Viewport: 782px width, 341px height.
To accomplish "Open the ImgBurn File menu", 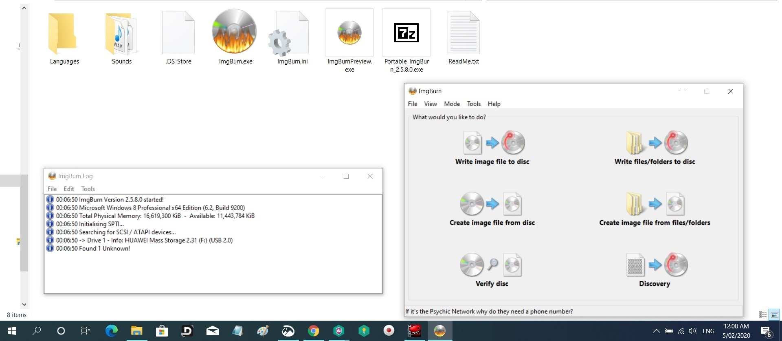I will (x=413, y=104).
